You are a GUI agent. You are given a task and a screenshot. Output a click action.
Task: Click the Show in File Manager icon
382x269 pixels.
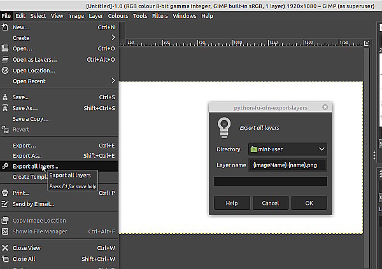click(x=5, y=231)
